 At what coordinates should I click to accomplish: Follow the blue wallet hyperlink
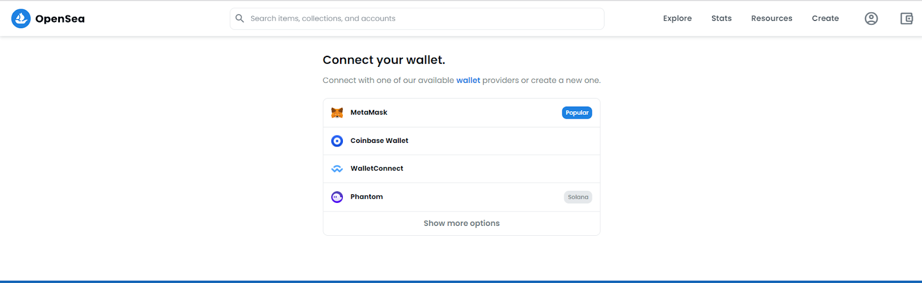click(x=468, y=80)
